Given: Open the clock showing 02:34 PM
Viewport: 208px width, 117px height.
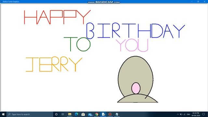Looking at the screenshot, I should tap(196, 114).
